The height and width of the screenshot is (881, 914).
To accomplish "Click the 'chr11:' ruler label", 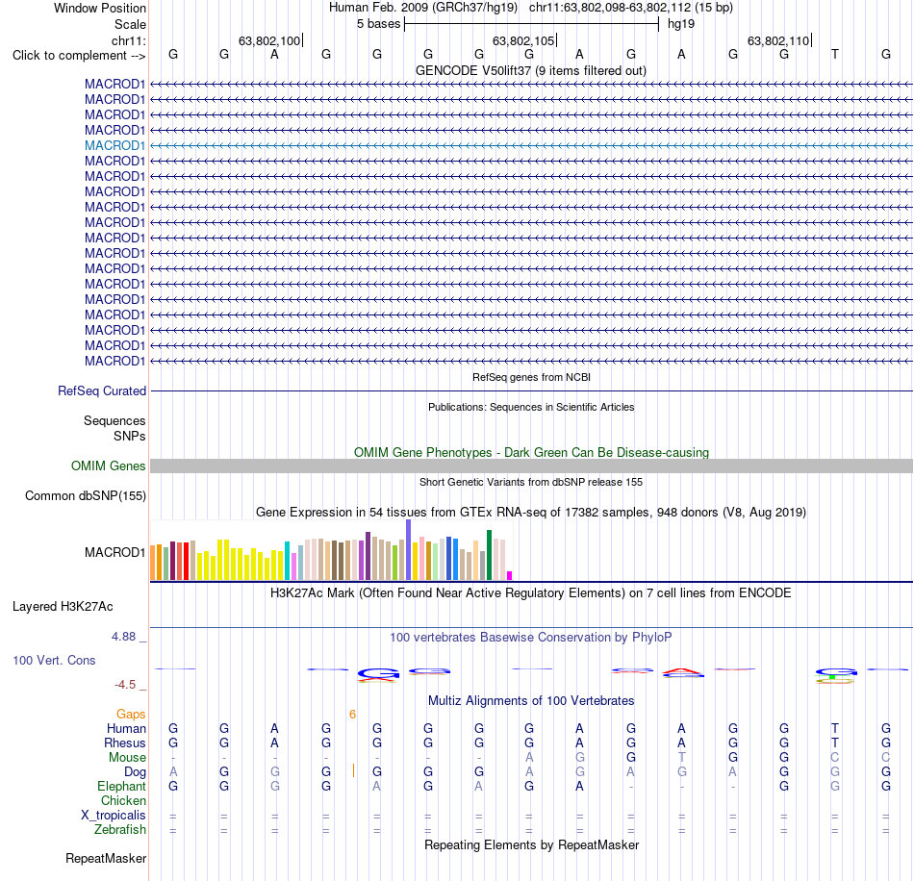I will click(128, 40).
